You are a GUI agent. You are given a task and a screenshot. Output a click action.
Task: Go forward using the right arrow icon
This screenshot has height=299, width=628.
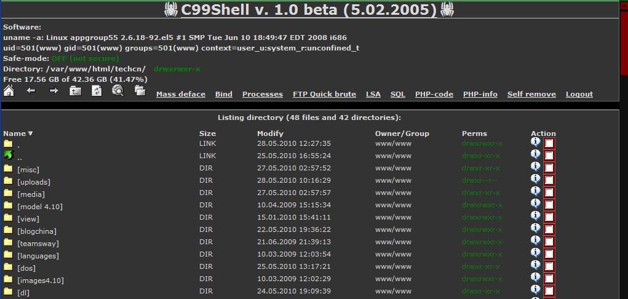(54, 91)
